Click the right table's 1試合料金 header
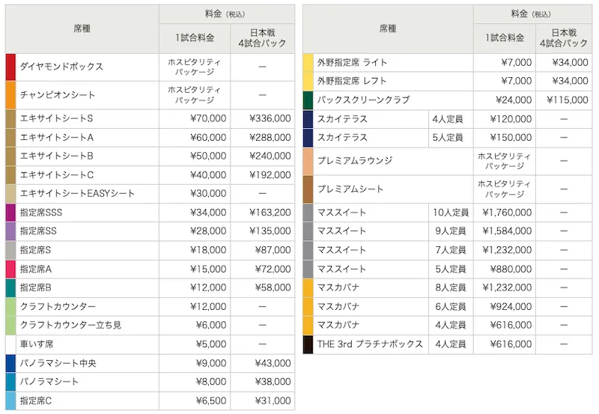Image resolution: width=599 pixels, height=414 pixels. click(505, 38)
